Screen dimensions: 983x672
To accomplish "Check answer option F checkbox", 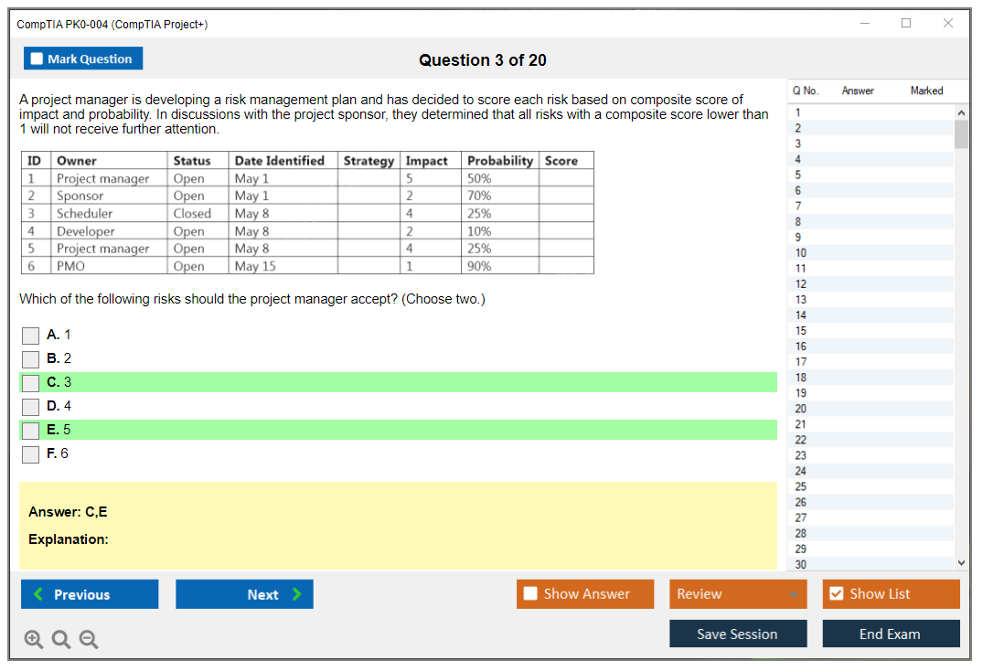I will [x=30, y=454].
